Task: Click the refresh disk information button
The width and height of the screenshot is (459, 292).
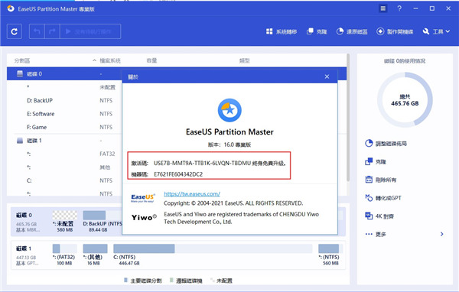Action: 15,31
